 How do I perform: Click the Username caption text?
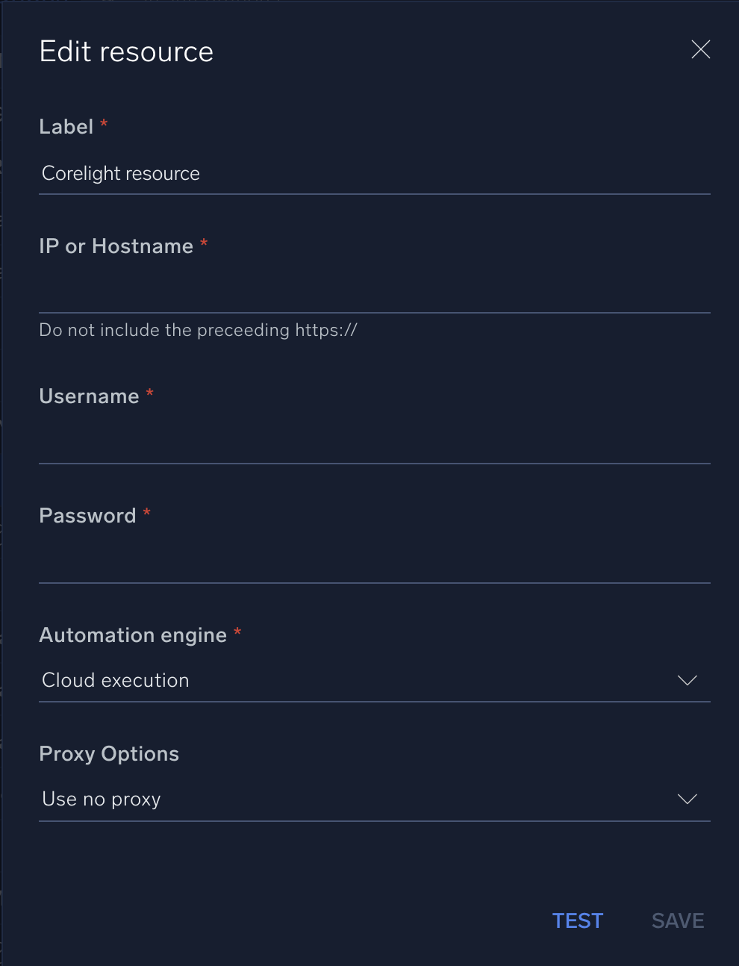(89, 396)
